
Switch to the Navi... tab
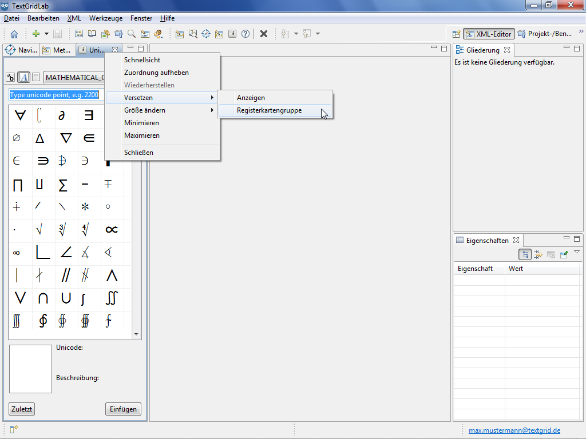pyautogui.click(x=22, y=50)
